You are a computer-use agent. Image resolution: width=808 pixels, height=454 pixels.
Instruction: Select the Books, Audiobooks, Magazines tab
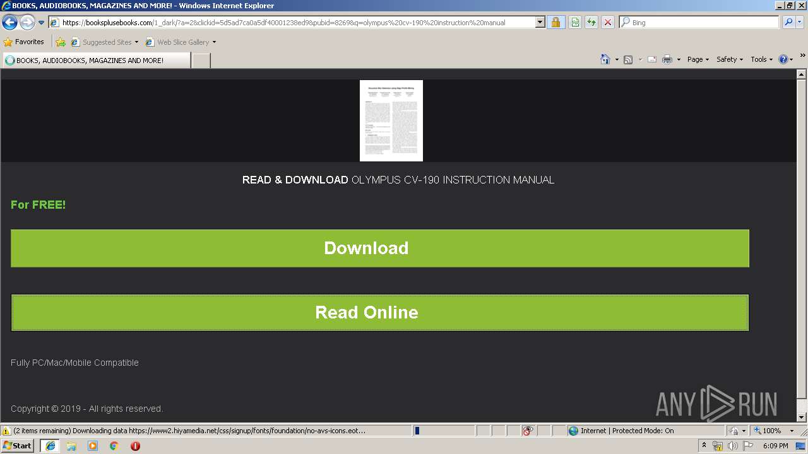click(x=96, y=61)
